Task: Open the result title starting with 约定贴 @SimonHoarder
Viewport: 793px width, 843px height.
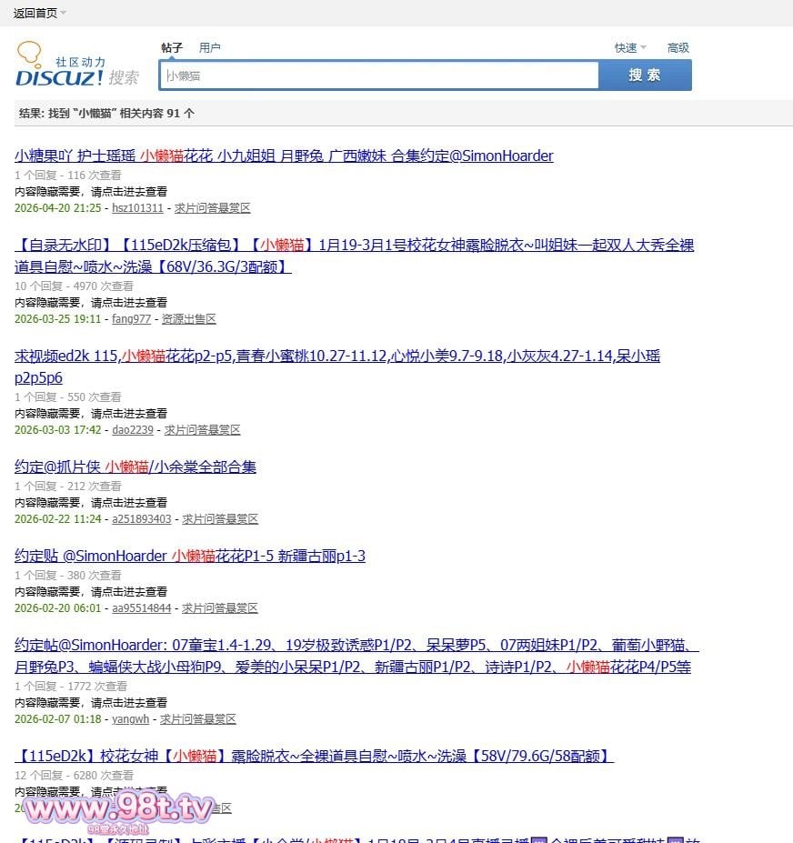Action: pyautogui.click(x=190, y=556)
